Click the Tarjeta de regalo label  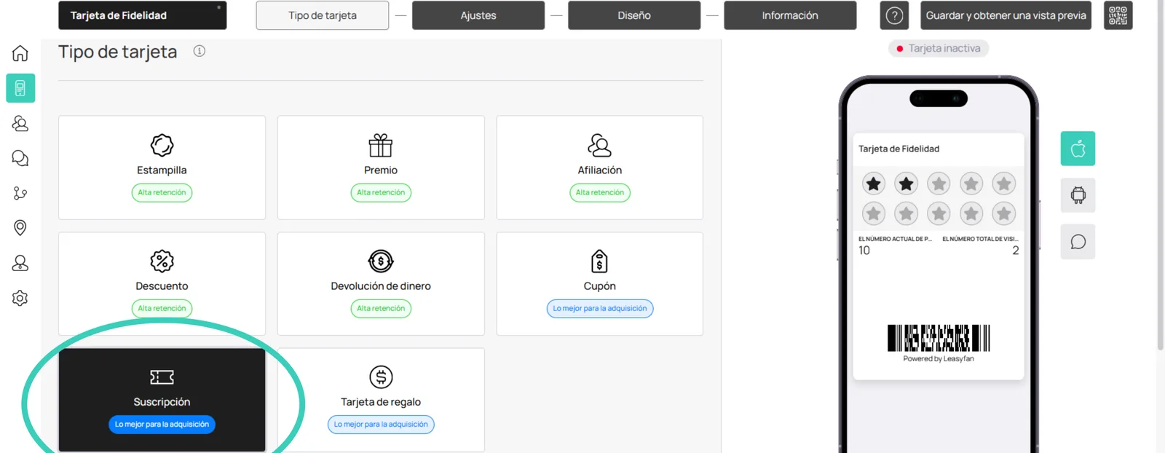point(381,401)
